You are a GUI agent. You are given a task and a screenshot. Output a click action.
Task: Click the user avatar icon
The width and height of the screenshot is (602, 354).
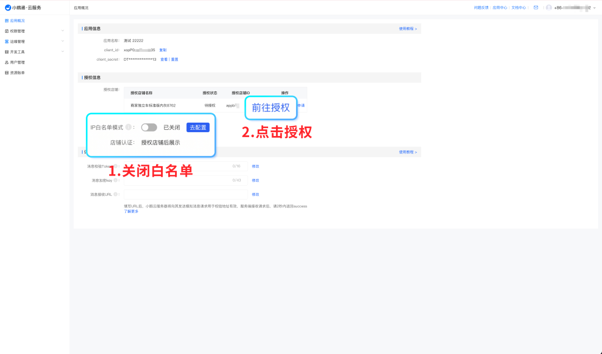pos(549,8)
